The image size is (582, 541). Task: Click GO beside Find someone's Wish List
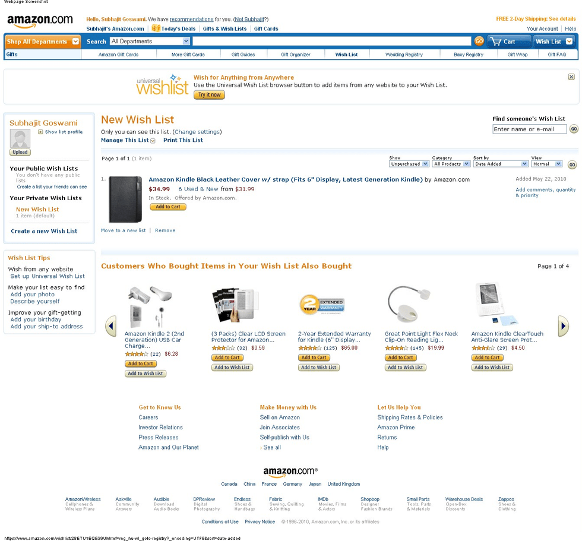click(x=574, y=129)
